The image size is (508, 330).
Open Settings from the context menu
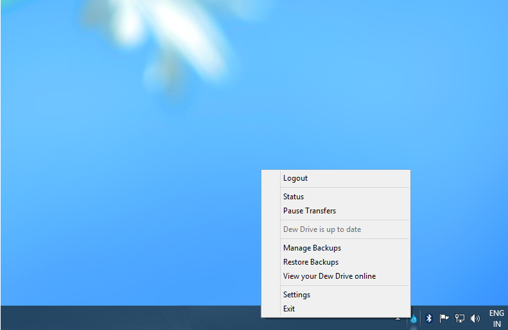(336, 295)
